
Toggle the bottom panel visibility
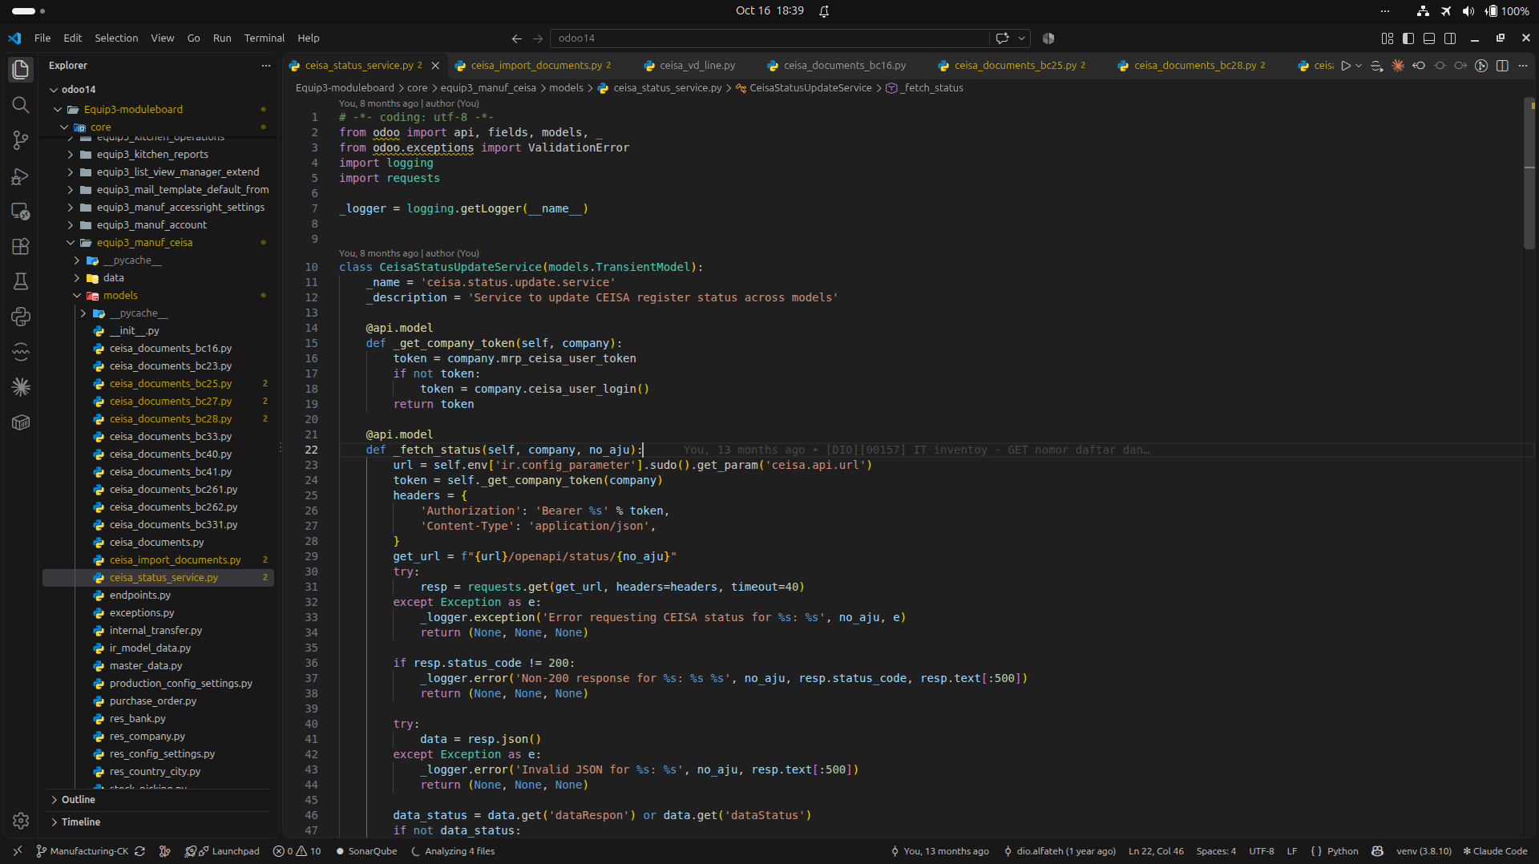point(1429,38)
